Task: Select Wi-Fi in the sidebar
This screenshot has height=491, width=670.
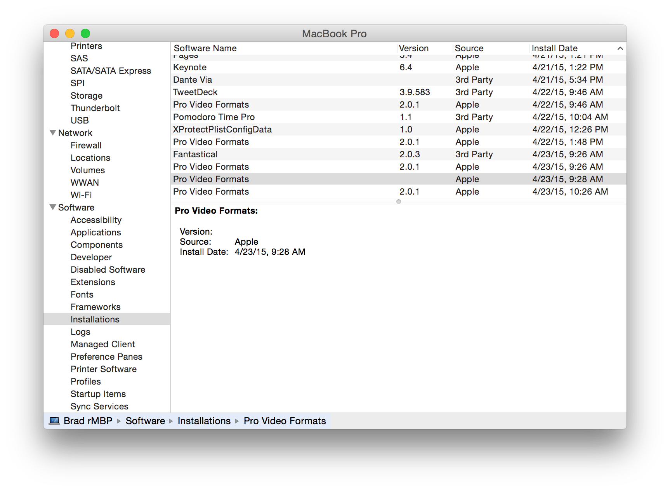Action: [x=81, y=195]
